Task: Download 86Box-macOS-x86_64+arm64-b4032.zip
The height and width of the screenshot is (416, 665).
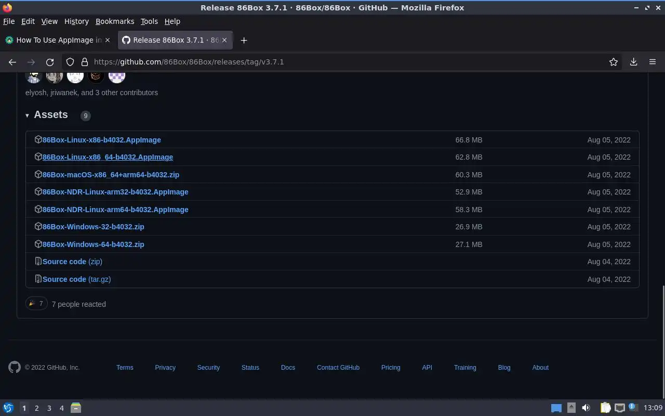Action: [111, 175]
